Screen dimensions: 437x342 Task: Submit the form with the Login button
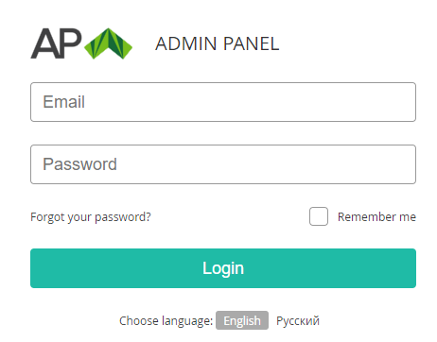click(223, 268)
